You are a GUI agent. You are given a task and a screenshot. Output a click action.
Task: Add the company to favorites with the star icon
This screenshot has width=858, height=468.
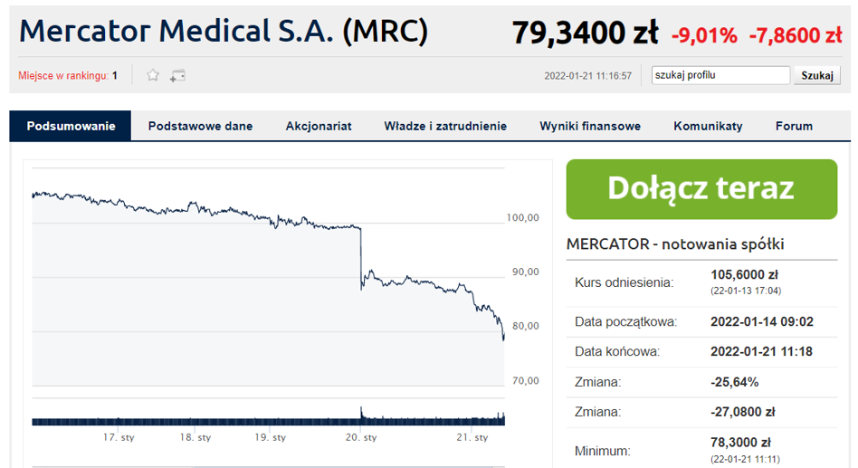point(153,75)
